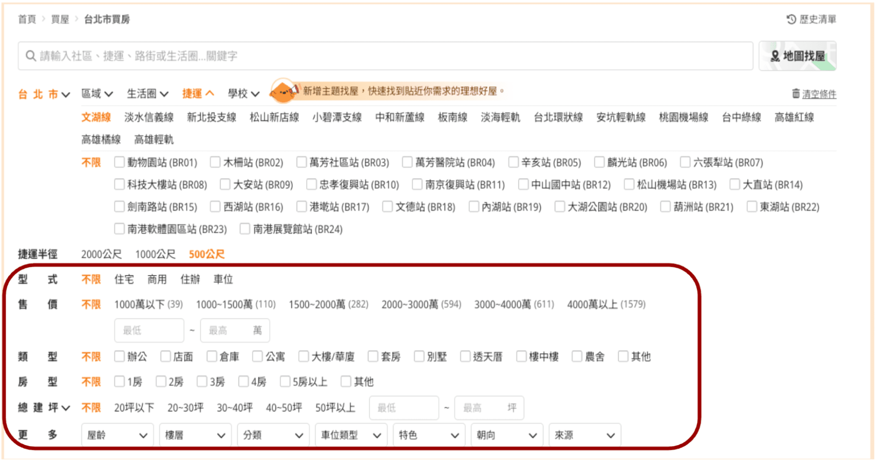Select 20~30坪 area option
875x460 pixels.
click(x=186, y=408)
